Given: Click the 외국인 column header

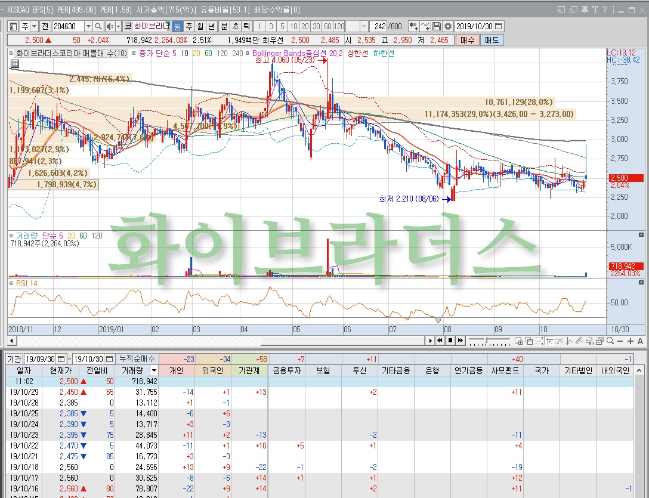Looking at the screenshot, I should coord(213,370).
